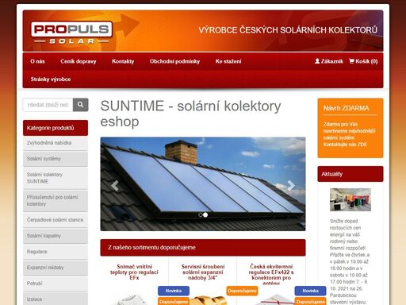Click the Kategorie produktů header
This screenshot has width=406, height=305.
tap(56, 128)
